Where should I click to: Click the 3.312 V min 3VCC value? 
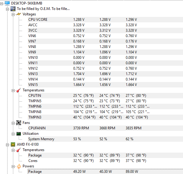[x=105, y=30]
